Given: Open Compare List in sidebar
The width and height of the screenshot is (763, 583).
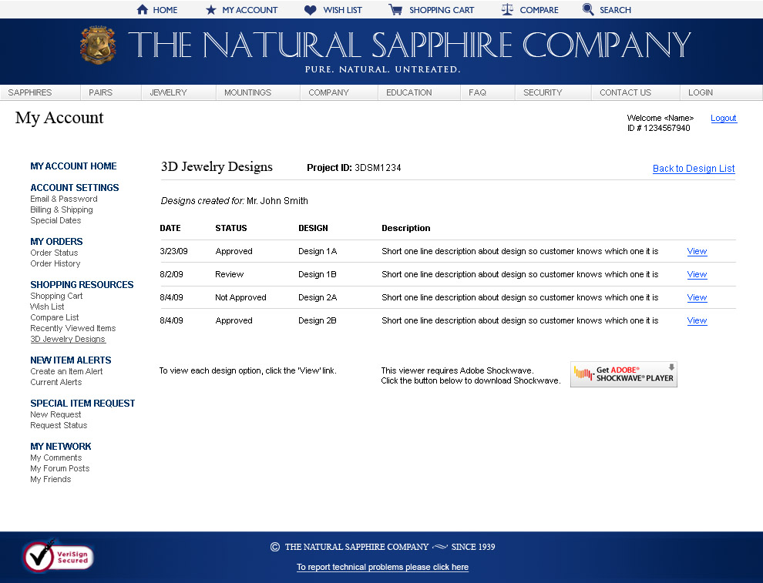Looking at the screenshot, I should [x=55, y=317].
